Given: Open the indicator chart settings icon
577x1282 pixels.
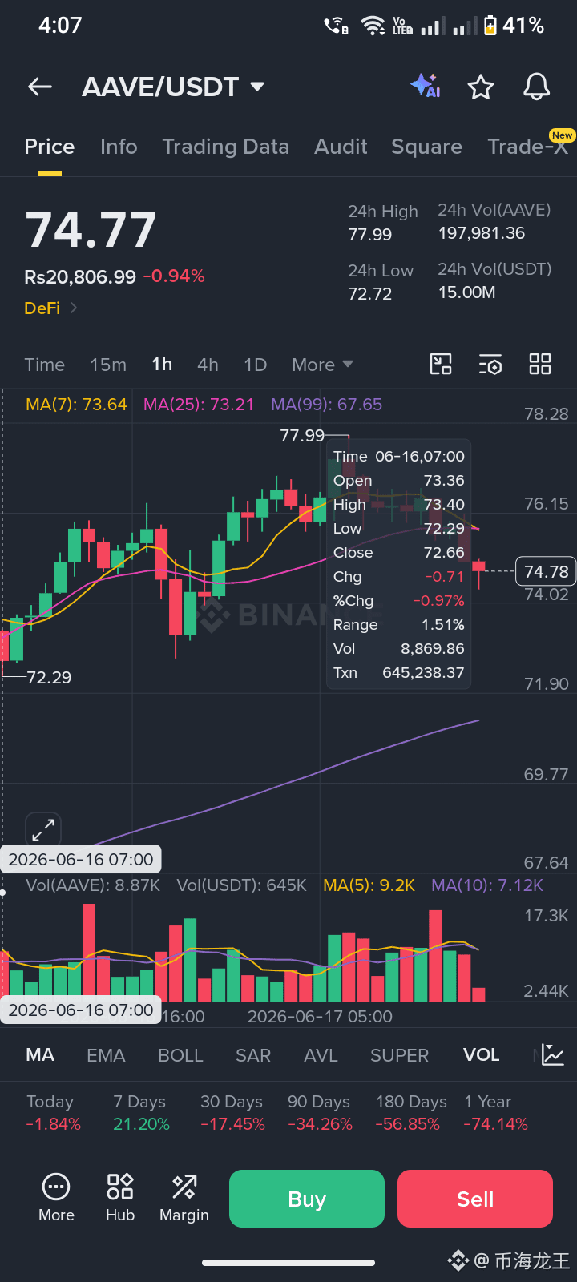Looking at the screenshot, I should click(x=553, y=1054).
